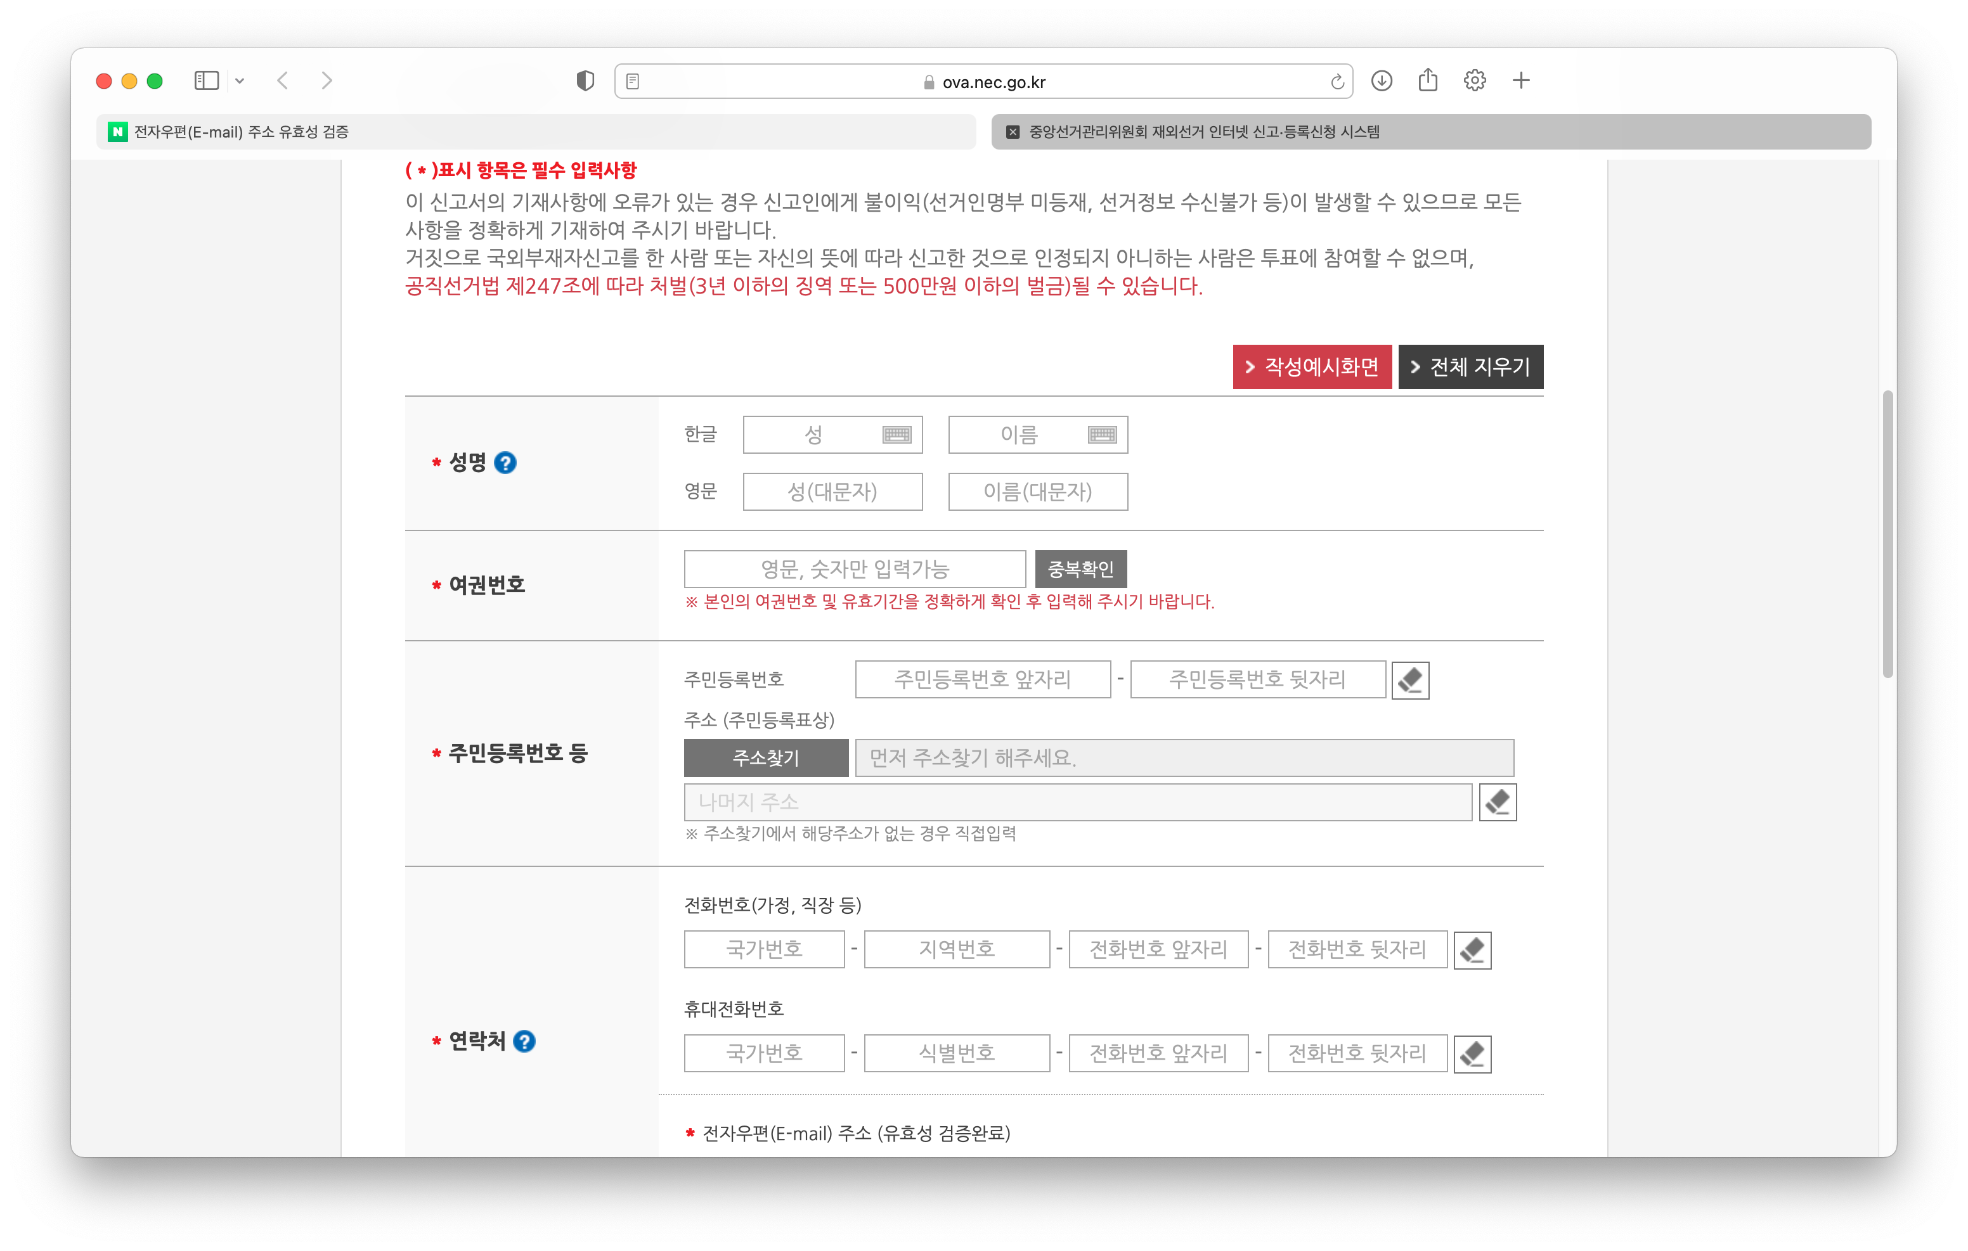The image size is (1968, 1251).
Task: Click 전체 지우기 button
Action: pyautogui.click(x=1470, y=367)
